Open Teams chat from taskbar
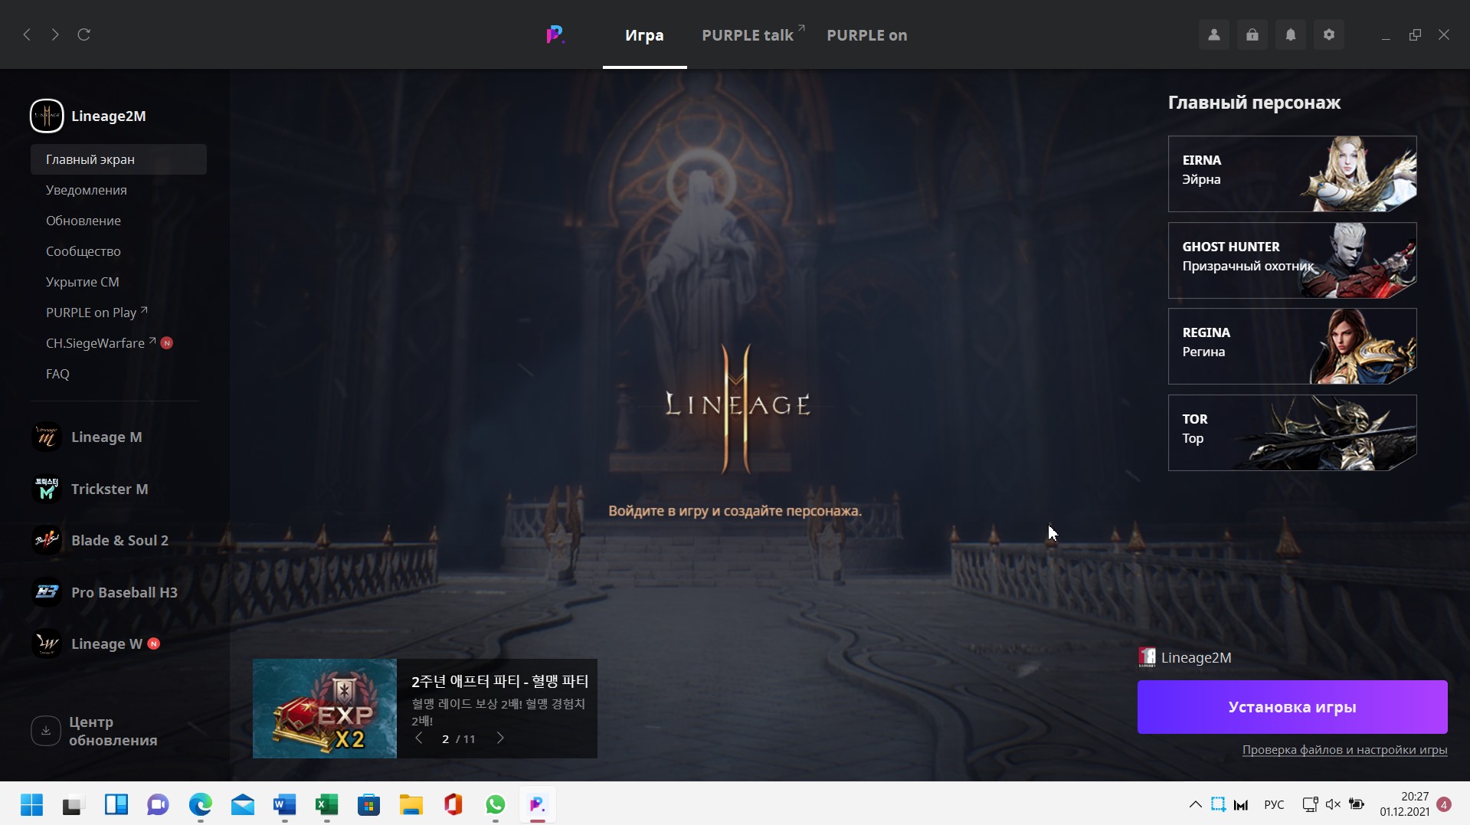 pyautogui.click(x=158, y=804)
